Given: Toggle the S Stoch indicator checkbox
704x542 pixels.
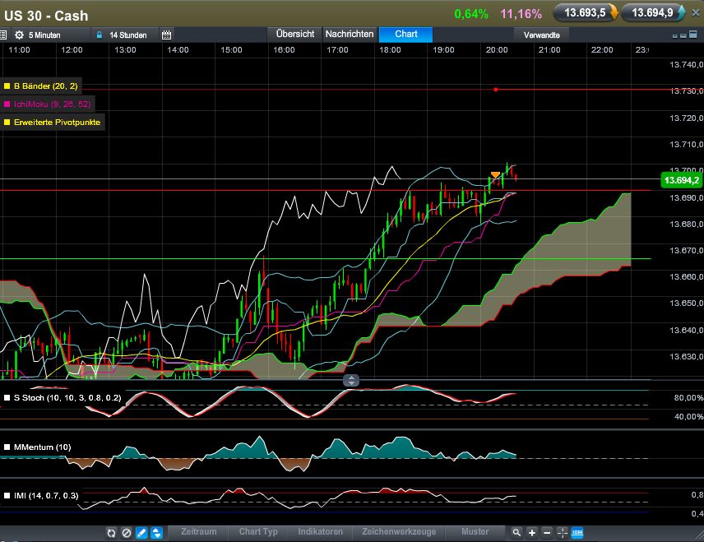Looking at the screenshot, I should click(7, 398).
